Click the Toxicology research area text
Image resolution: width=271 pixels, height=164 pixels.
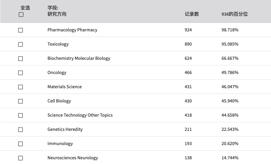[58, 44]
